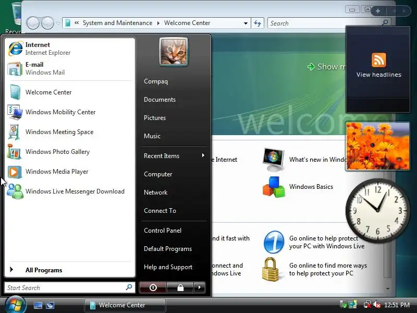This screenshot has height=313, width=417.
Task: Open Compaq user folder
Action: (x=156, y=81)
